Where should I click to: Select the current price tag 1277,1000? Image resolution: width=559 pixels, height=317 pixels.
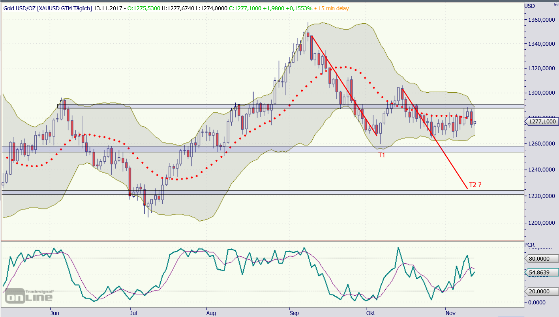[x=542, y=122]
